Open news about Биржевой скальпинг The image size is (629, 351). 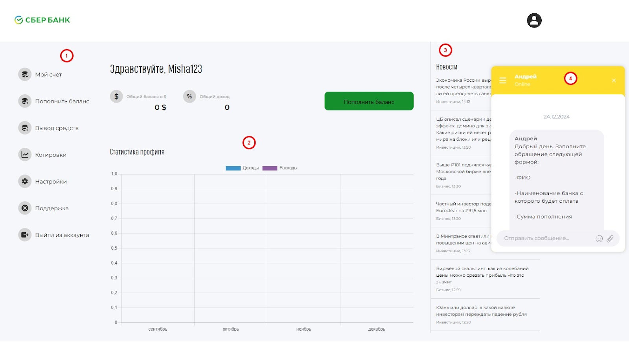click(482, 275)
